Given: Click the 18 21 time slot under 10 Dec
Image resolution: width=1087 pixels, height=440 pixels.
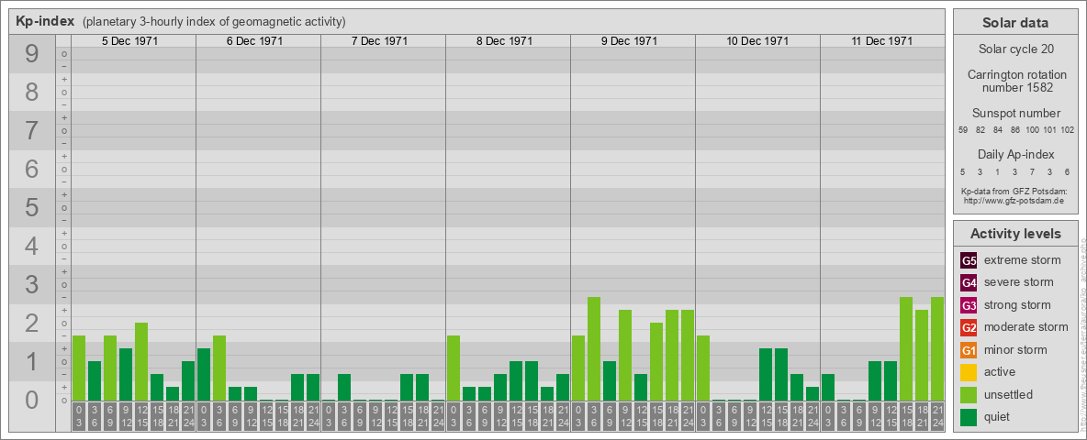Looking at the screenshot, I should (796, 417).
